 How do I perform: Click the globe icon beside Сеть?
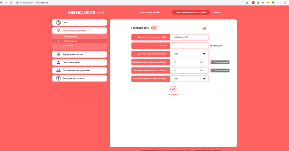click(x=58, y=22)
